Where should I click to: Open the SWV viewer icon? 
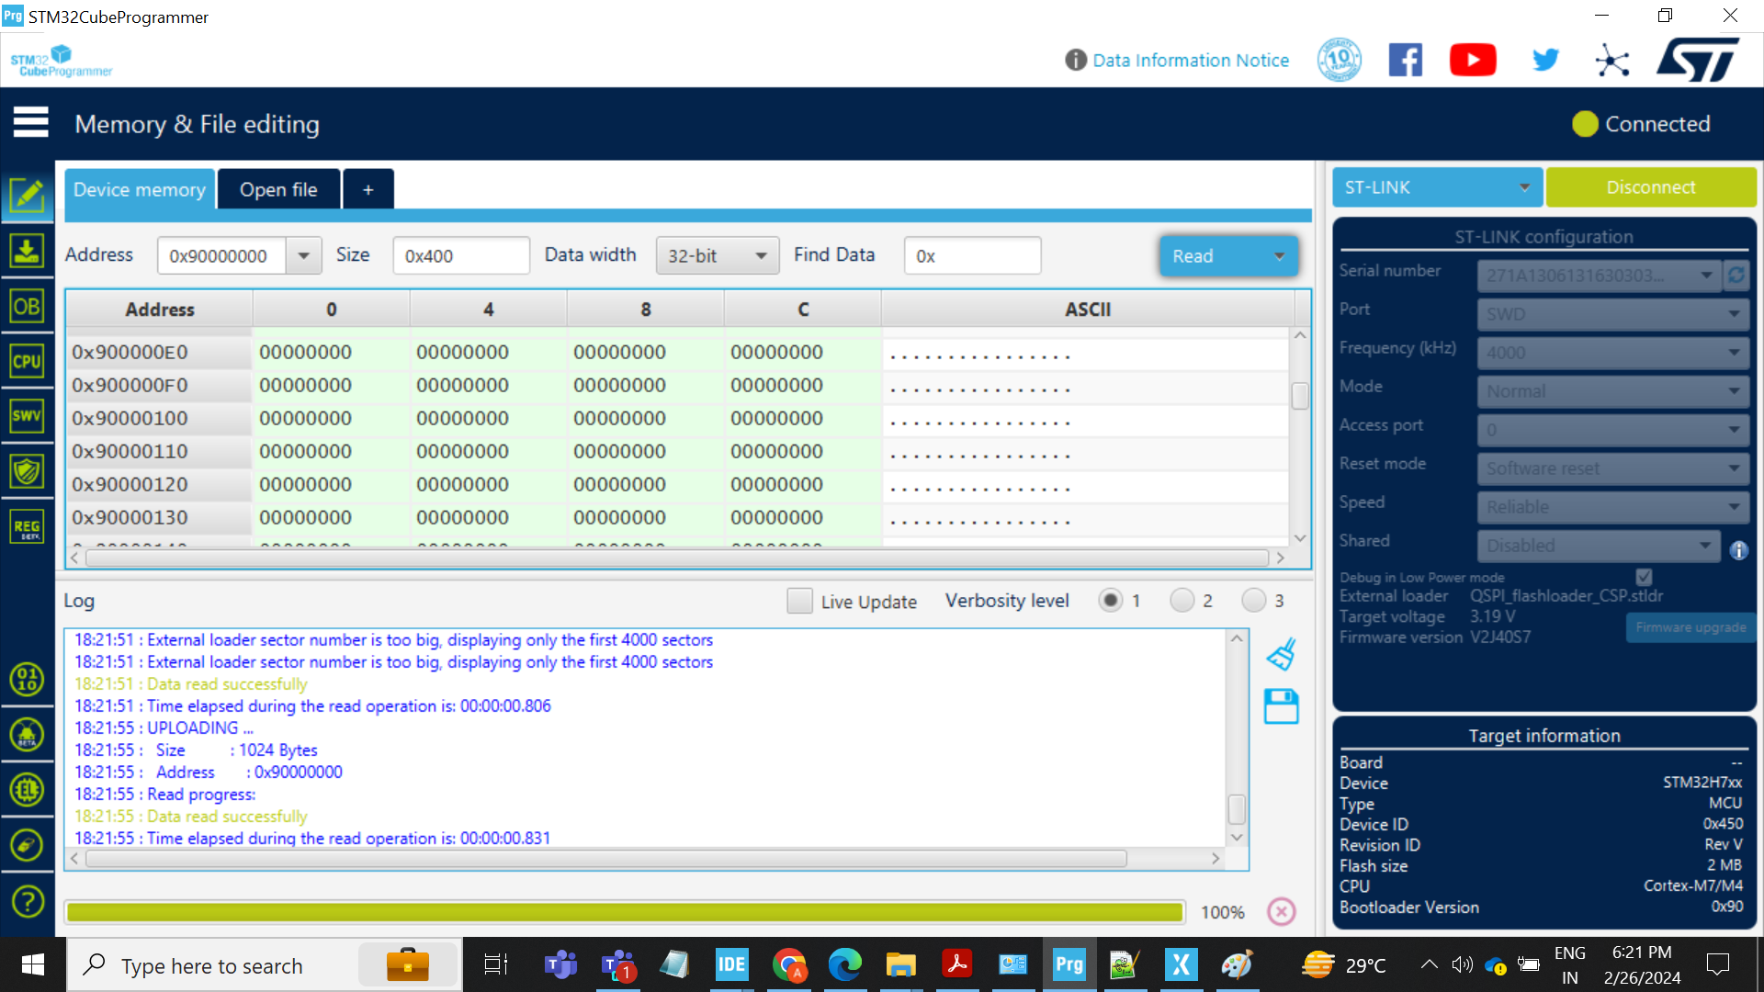click(27, 416)
